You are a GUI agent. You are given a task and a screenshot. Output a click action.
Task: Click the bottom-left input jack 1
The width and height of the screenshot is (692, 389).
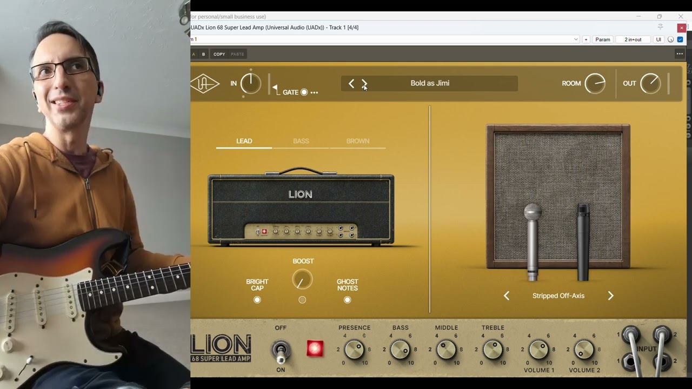(630, 361)
